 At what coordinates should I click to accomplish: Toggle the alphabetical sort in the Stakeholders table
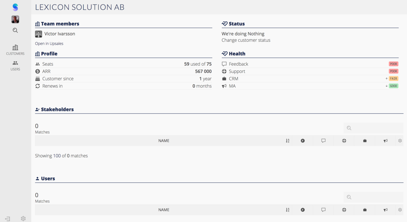point(287,140)
